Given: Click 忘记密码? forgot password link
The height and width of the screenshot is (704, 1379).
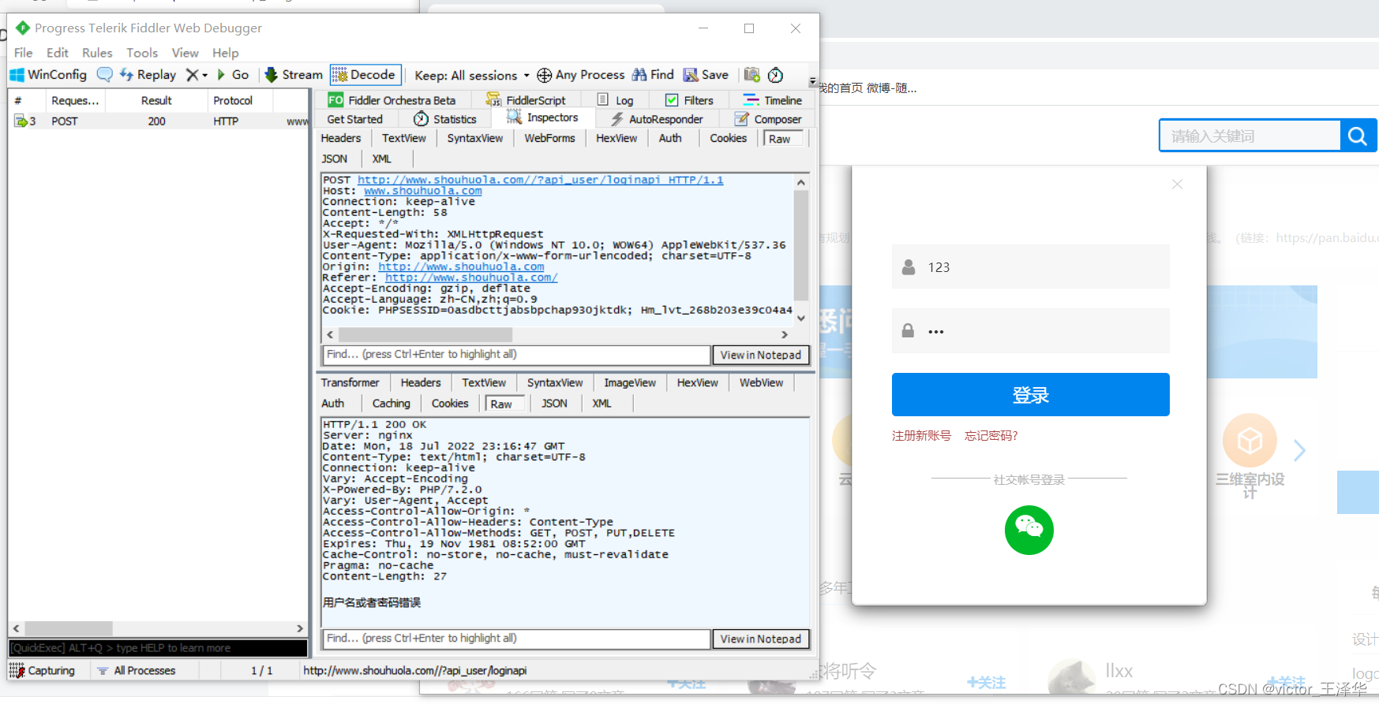Looking at the screenshot, I should click(x=991, y=435).
